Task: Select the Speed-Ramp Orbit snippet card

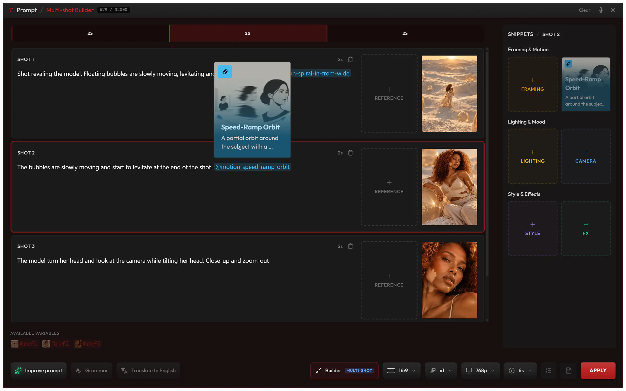Action: point(586,84)
